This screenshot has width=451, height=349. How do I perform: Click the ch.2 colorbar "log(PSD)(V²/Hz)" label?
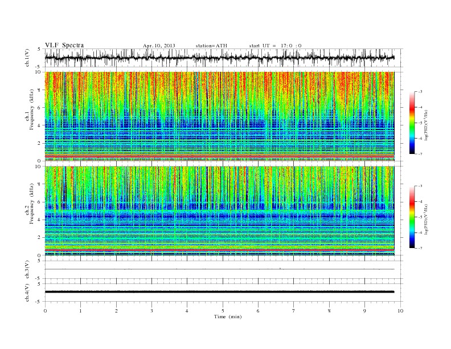(426, 219)
